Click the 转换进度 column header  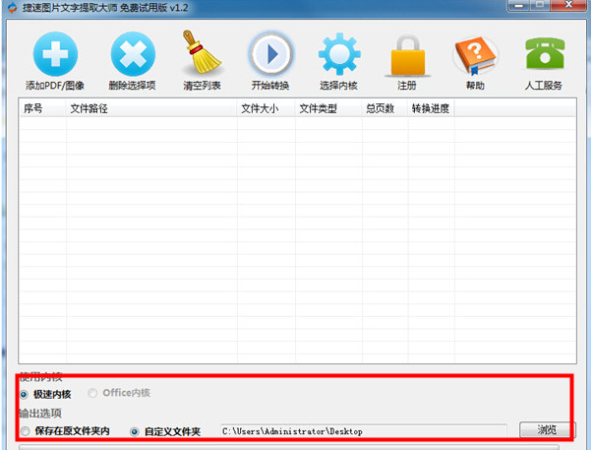coord(431,108)
